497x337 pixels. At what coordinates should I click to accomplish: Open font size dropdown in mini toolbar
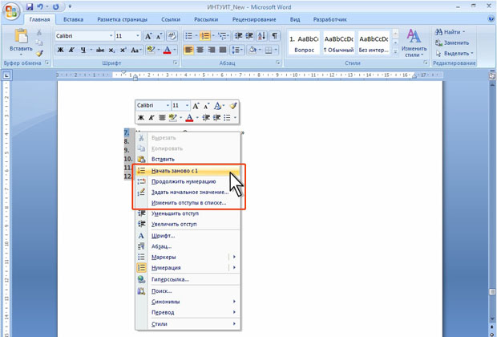pos(188,106)
